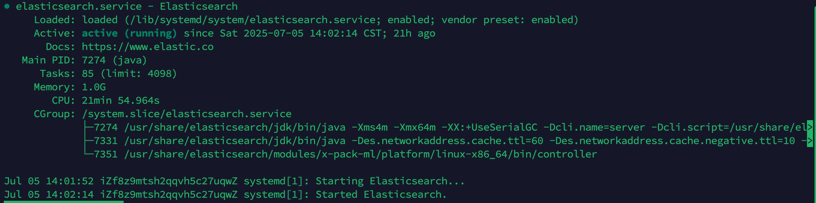Click the tree branch for controller process 7351
816x203 pixels.
88,153
